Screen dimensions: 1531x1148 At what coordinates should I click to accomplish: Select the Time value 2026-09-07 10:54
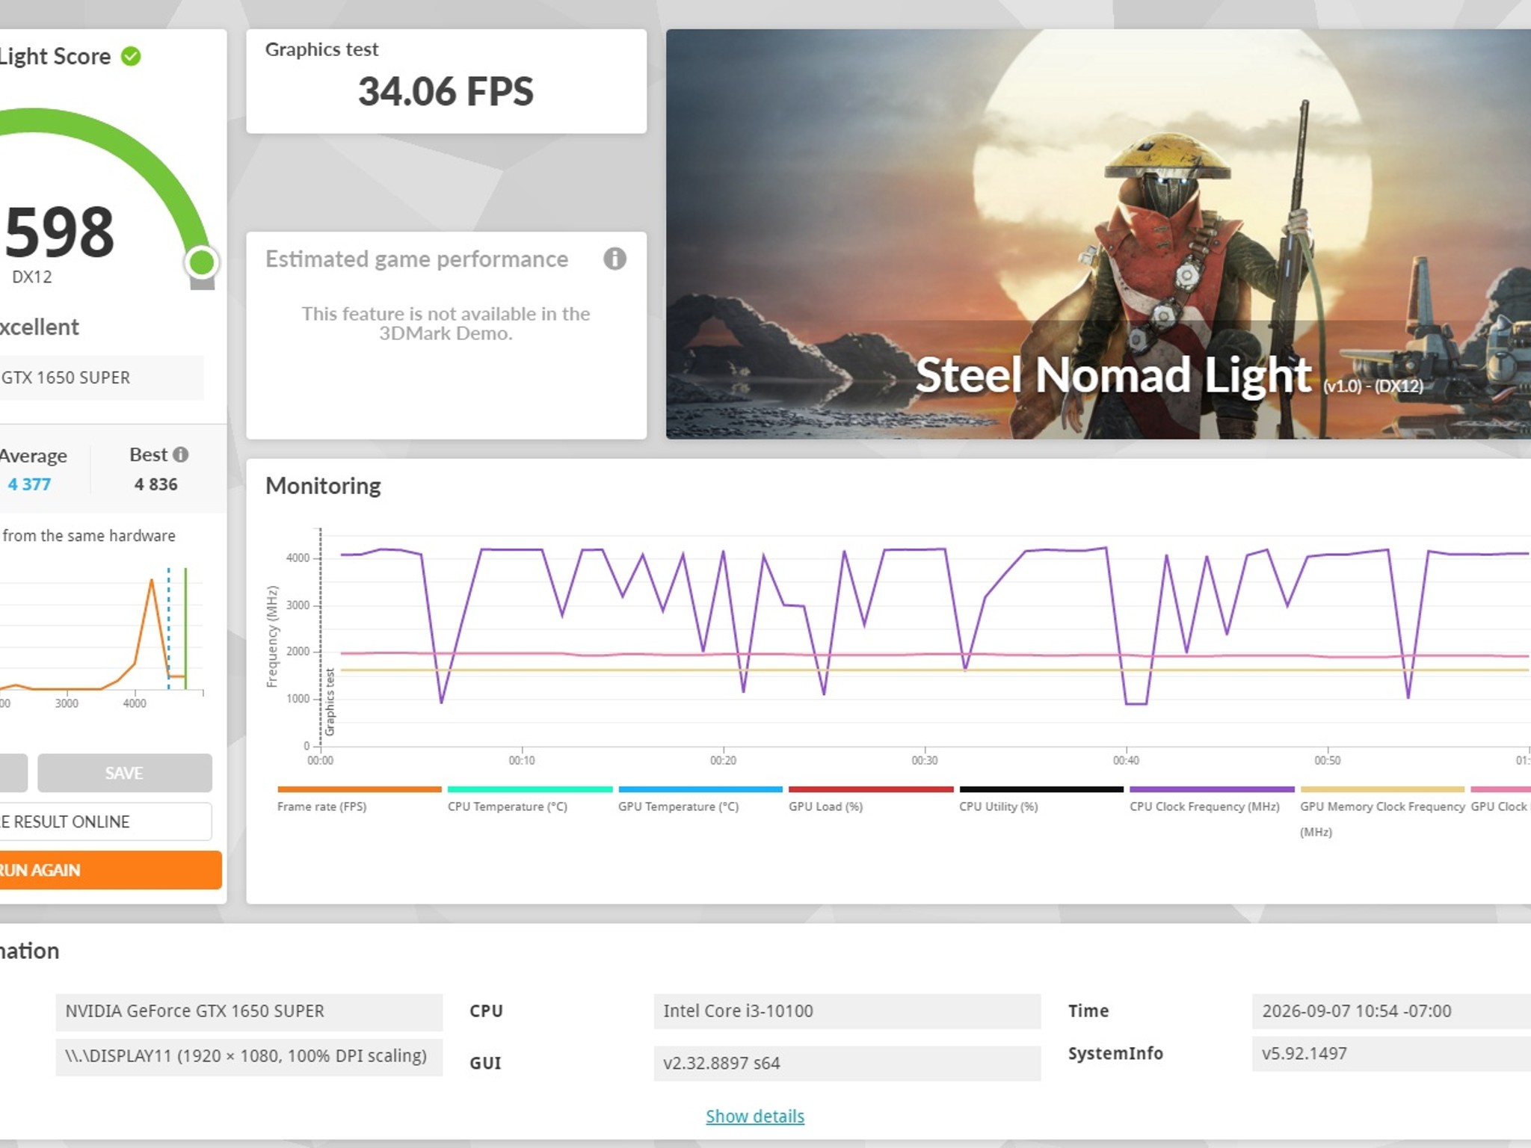pos(1391,1011)
